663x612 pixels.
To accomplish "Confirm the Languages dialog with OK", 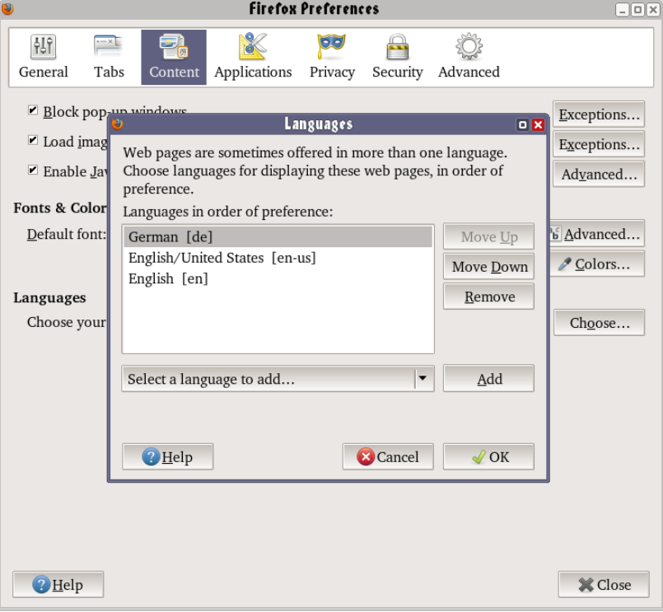I will pos(488,457).
